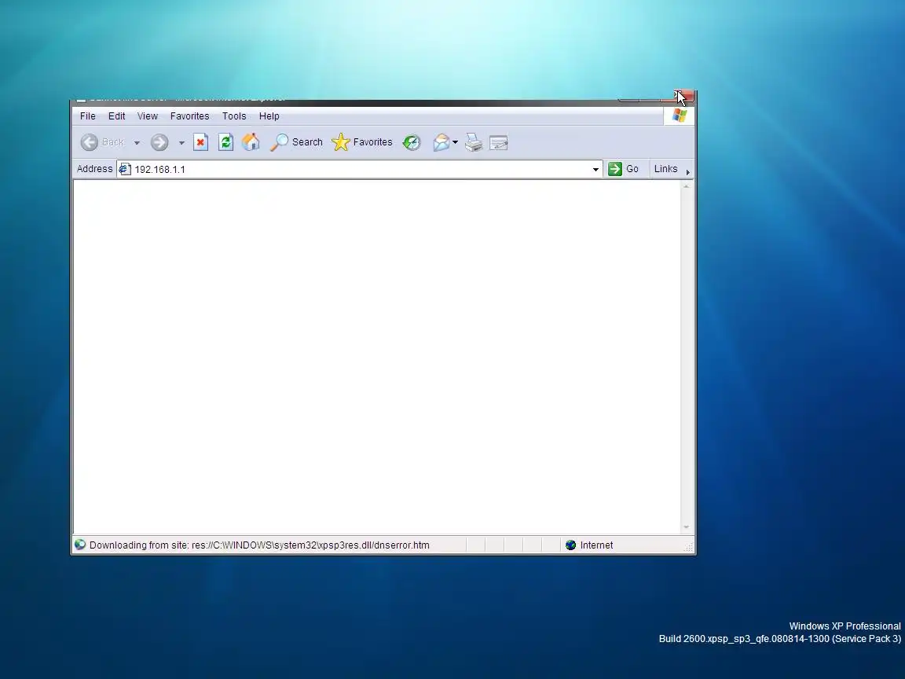Open the Tools menu
This screenshot has width=905, height=679.
(234, 116)
